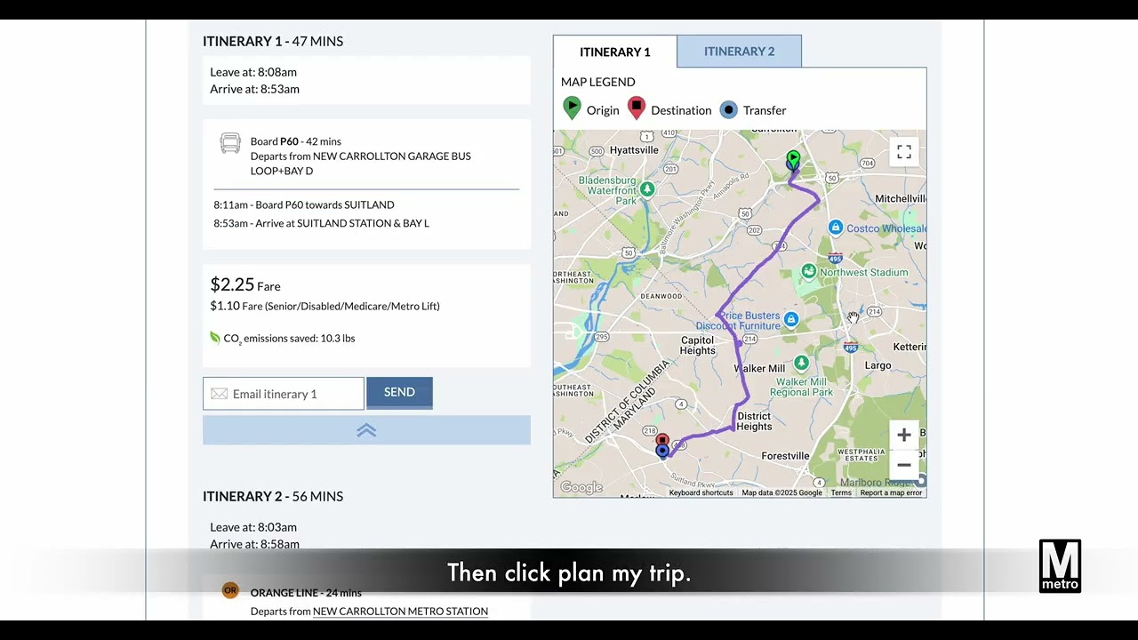1138x640 pixels.
Task: Select the Itinerary 1 map tab
Action: pos(615,52)
